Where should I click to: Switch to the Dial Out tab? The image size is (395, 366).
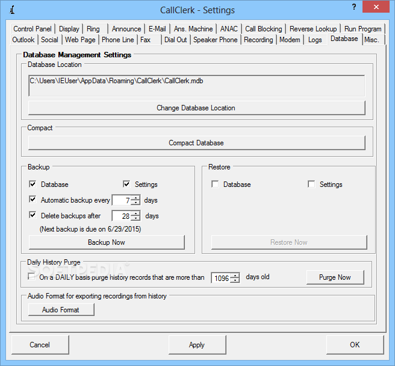click(176, 40)
